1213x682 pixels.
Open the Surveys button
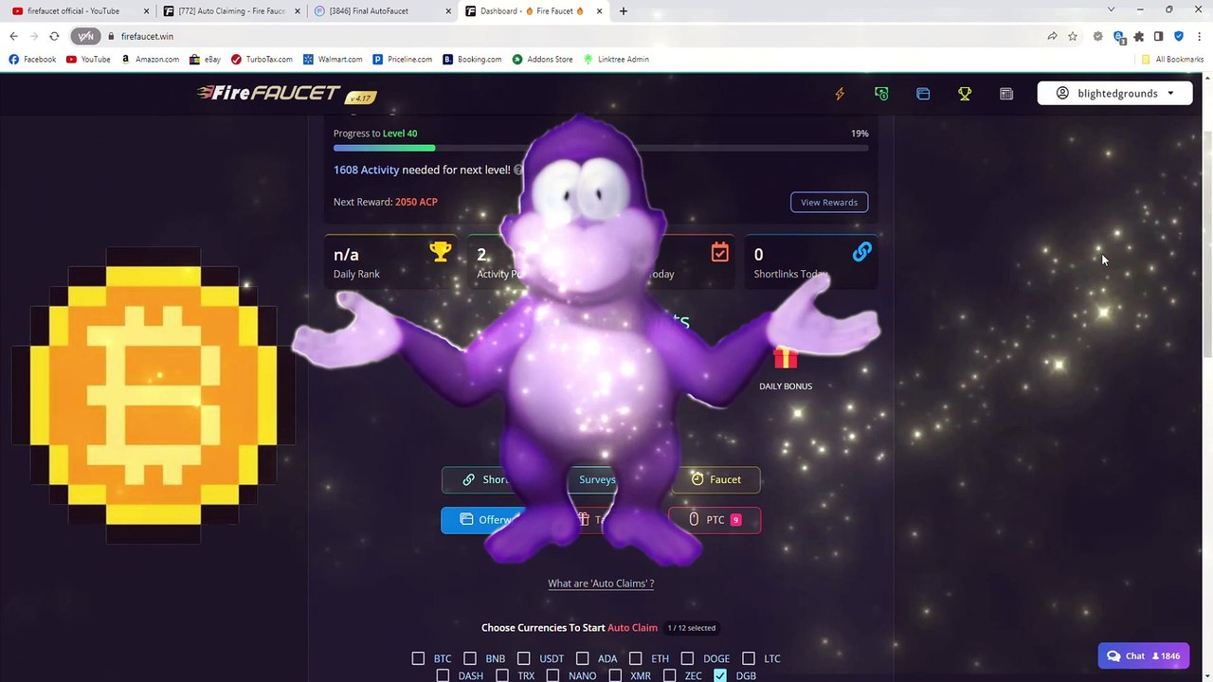597,479
